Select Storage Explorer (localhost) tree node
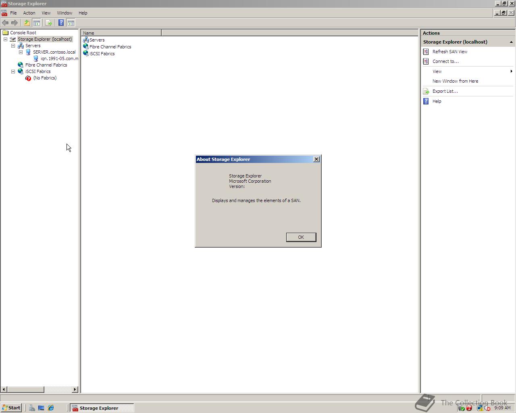Screen dimensions: 516x413 (45, 39)
